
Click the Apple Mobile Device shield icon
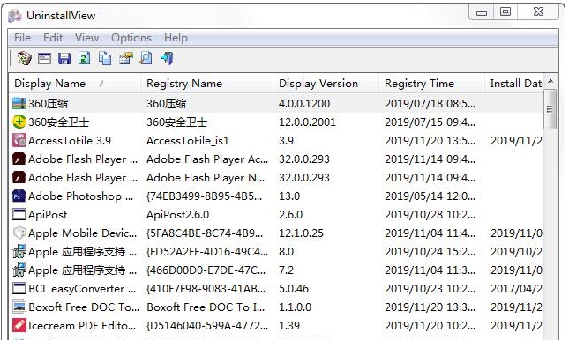19,233
